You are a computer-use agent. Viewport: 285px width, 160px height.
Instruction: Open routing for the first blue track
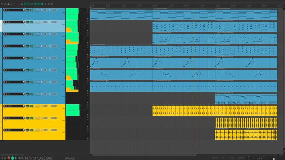(28, 10)
